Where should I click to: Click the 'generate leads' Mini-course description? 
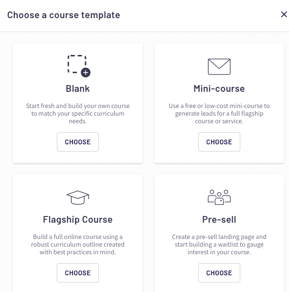(x=219, y=113)
